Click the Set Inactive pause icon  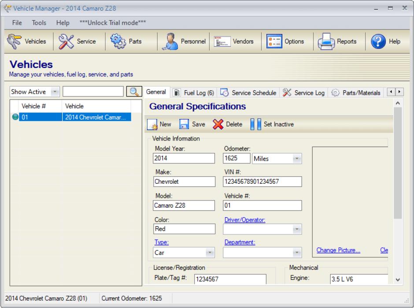(x=255, y=124)
